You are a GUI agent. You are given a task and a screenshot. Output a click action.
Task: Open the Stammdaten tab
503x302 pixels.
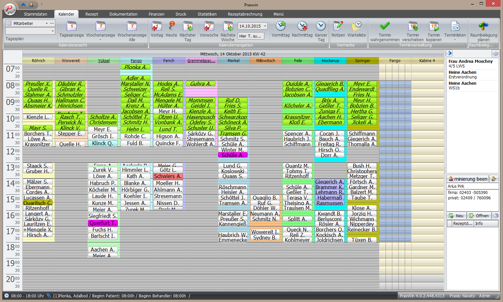[x=36, y=14]
